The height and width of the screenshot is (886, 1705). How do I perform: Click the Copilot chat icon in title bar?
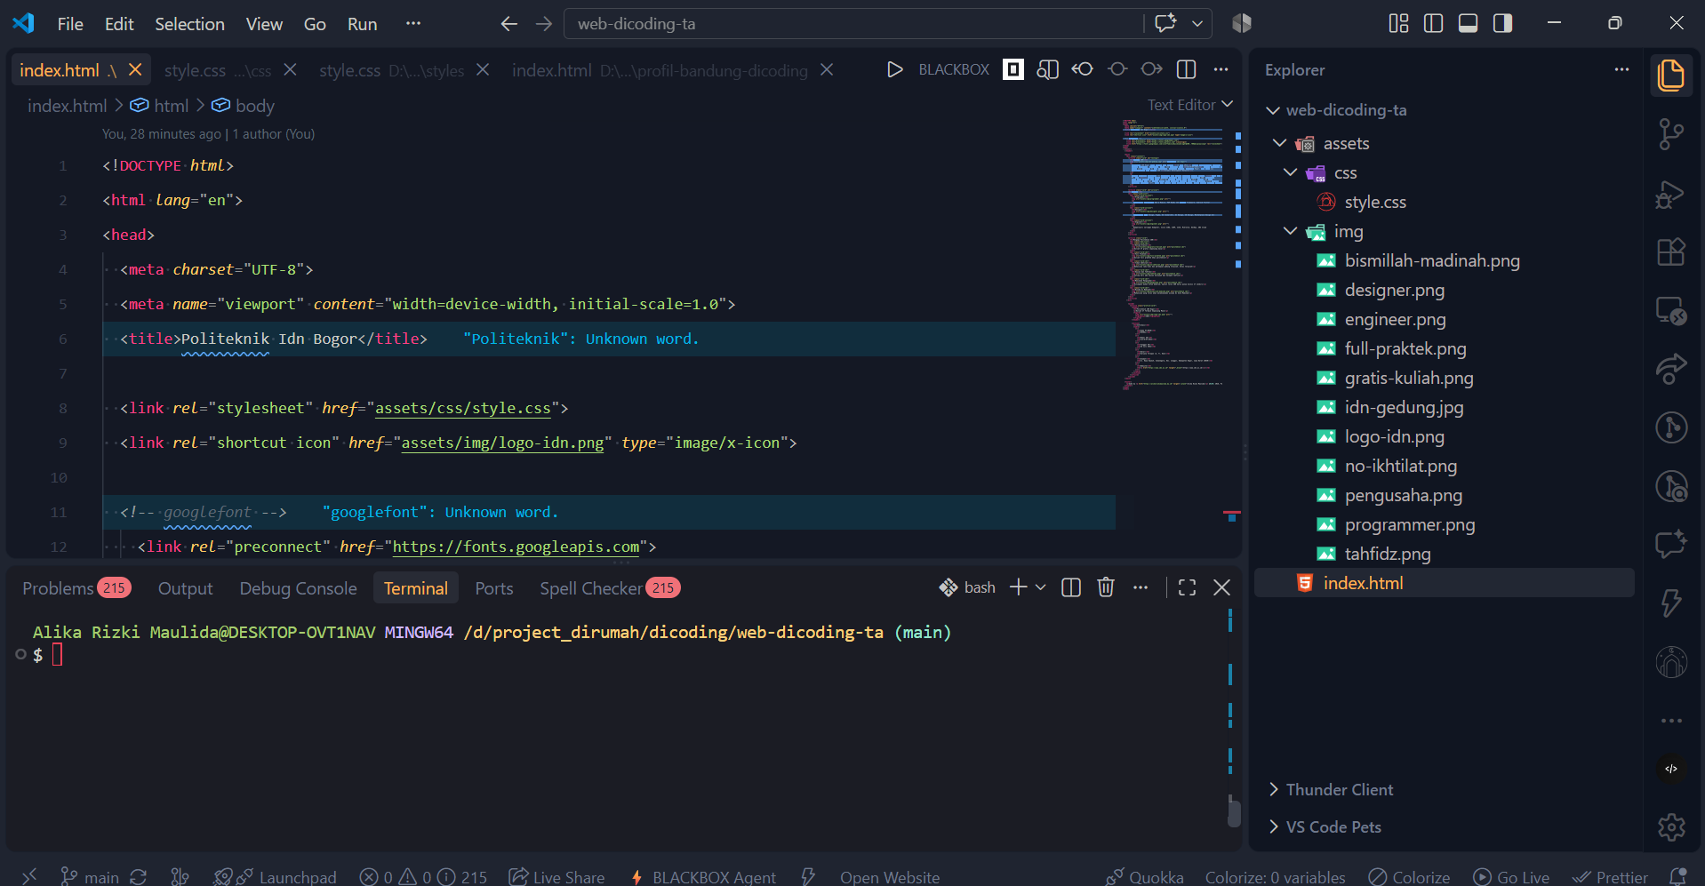(1165, 23)
